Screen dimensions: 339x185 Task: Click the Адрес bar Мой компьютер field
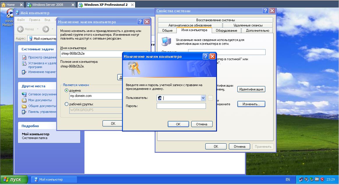tap(43, 39)
